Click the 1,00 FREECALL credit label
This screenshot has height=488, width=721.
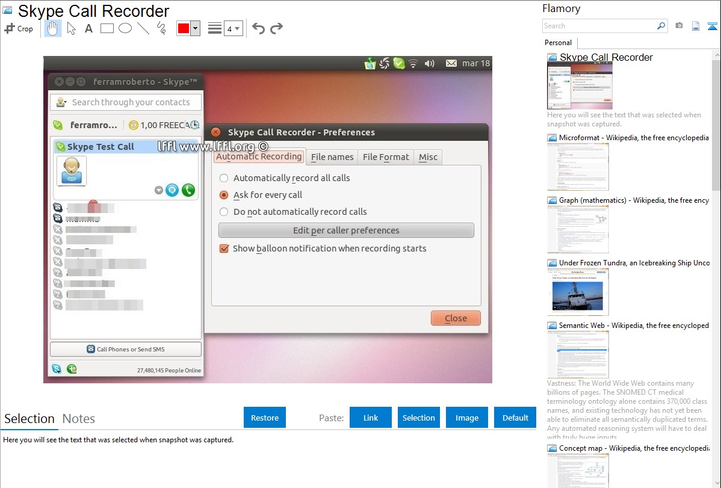(x=159, y=125)
